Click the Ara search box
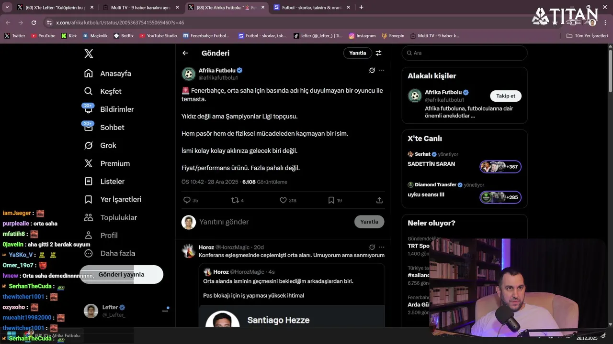This screenshot has height=344, width=613. (465, 53)
